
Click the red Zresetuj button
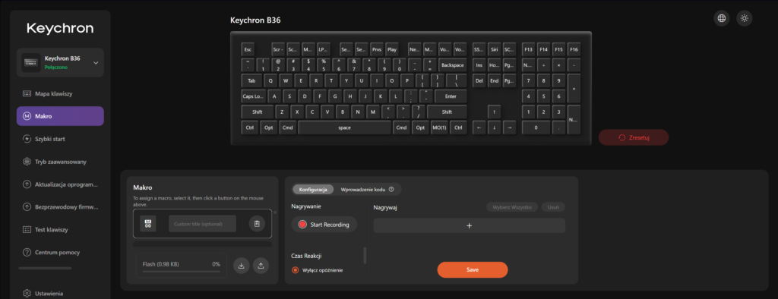click(634, 137)
